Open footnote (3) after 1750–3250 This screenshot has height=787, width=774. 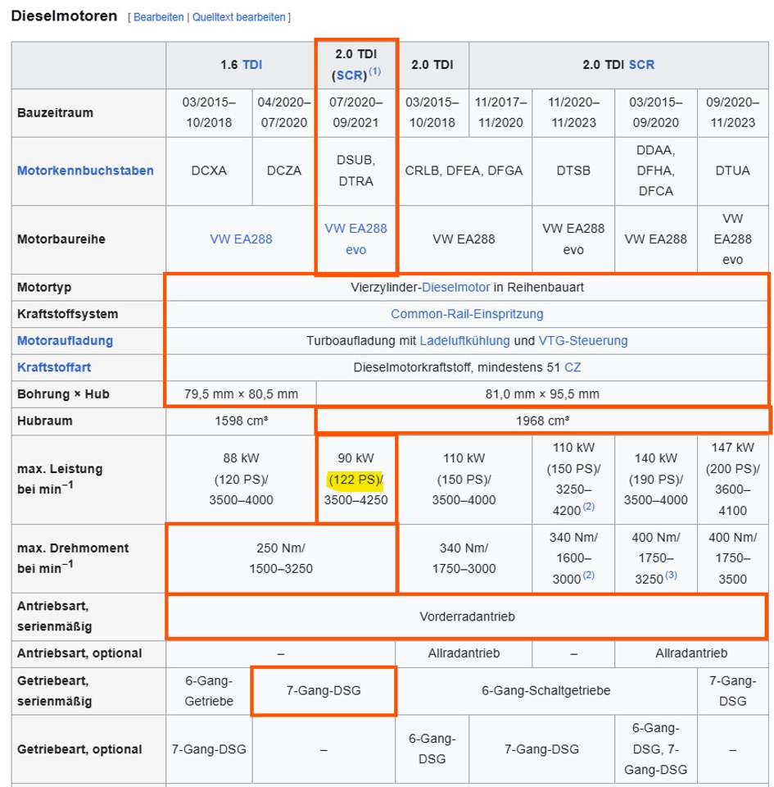(671, 575)
